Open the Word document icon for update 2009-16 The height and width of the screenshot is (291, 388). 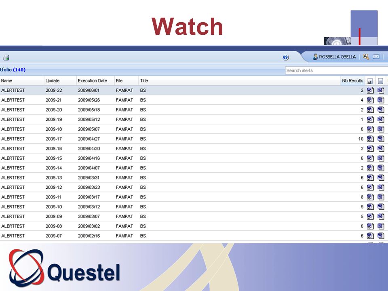click(x=381, y=148)
